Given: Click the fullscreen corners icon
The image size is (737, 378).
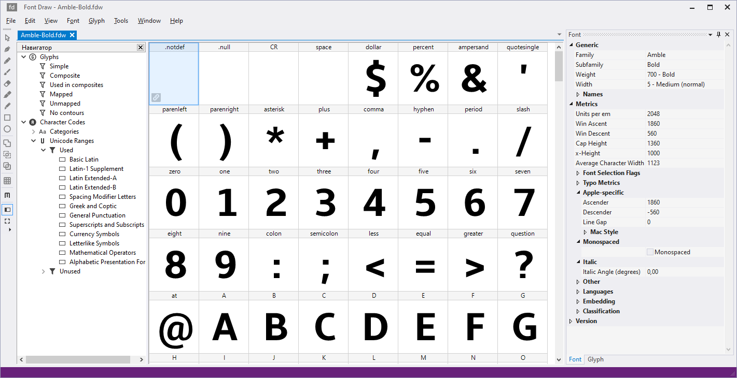Looking at the screenshot, I should click(x=7, y=221).
